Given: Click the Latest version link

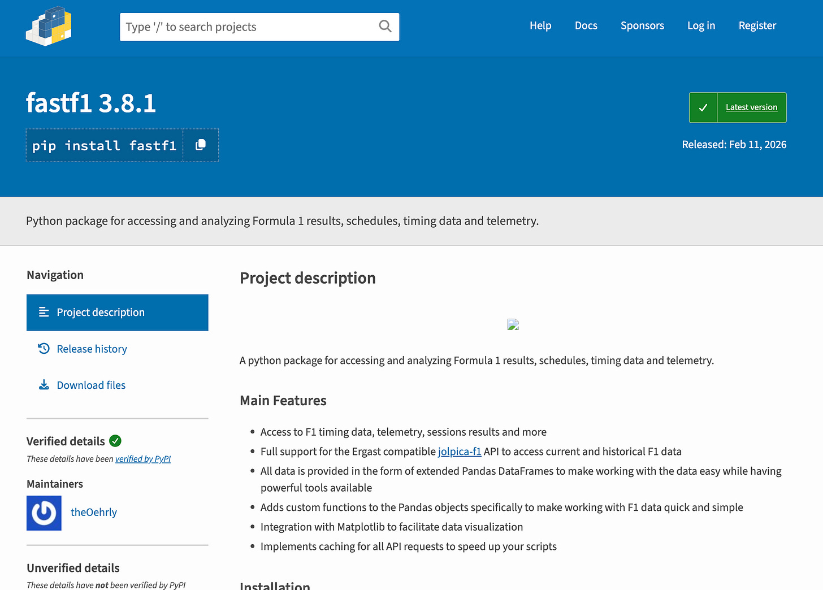Looking at the screenshot, I should point(752,107).
